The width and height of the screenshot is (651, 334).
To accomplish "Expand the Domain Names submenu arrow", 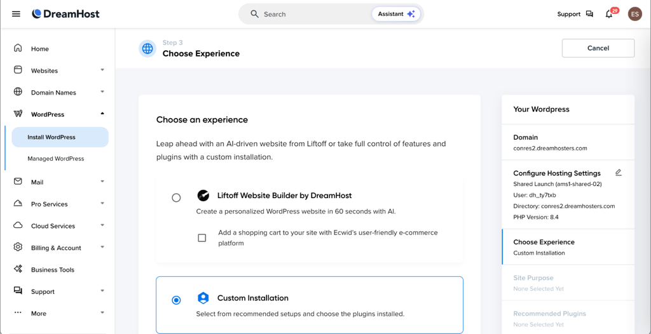I will point(102,91).
